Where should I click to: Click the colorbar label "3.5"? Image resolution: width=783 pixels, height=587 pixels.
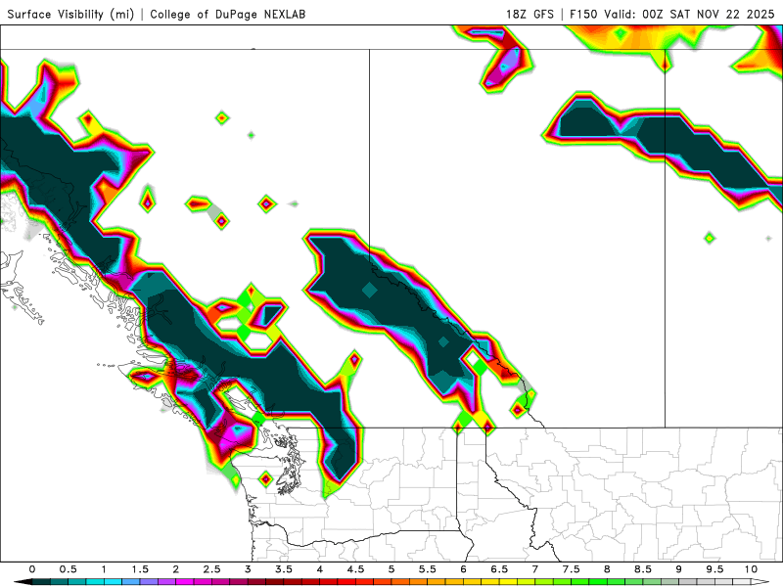click(284, 569)
